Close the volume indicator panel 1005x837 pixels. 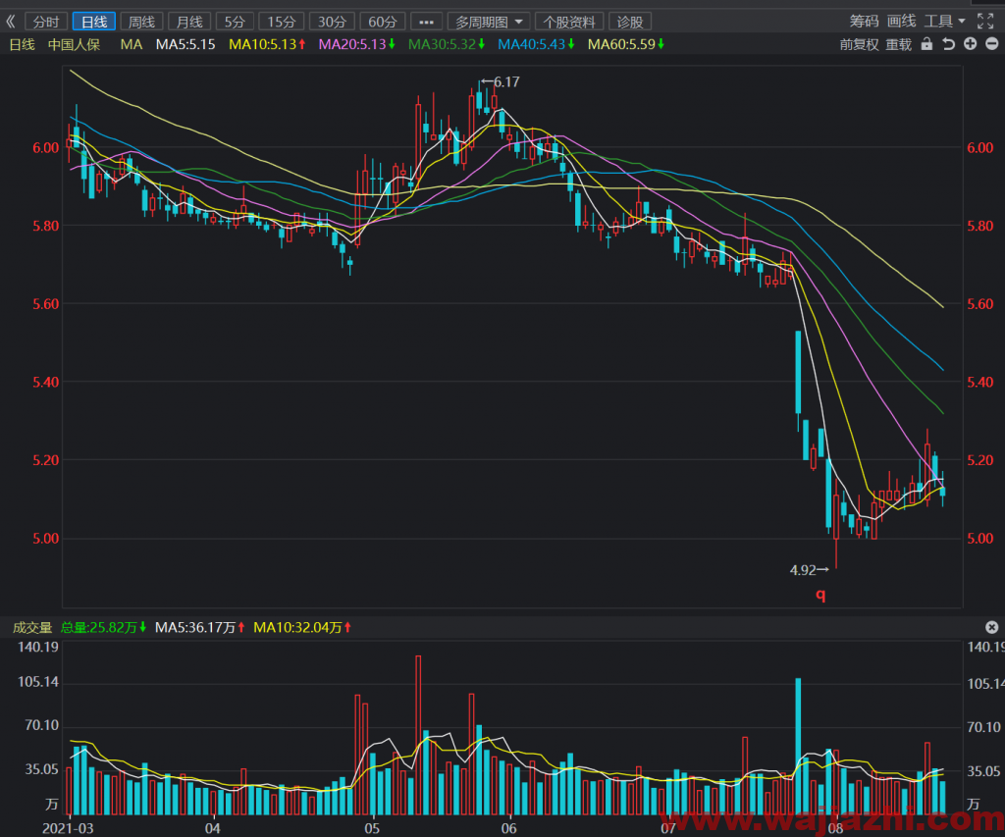[991, 627]
